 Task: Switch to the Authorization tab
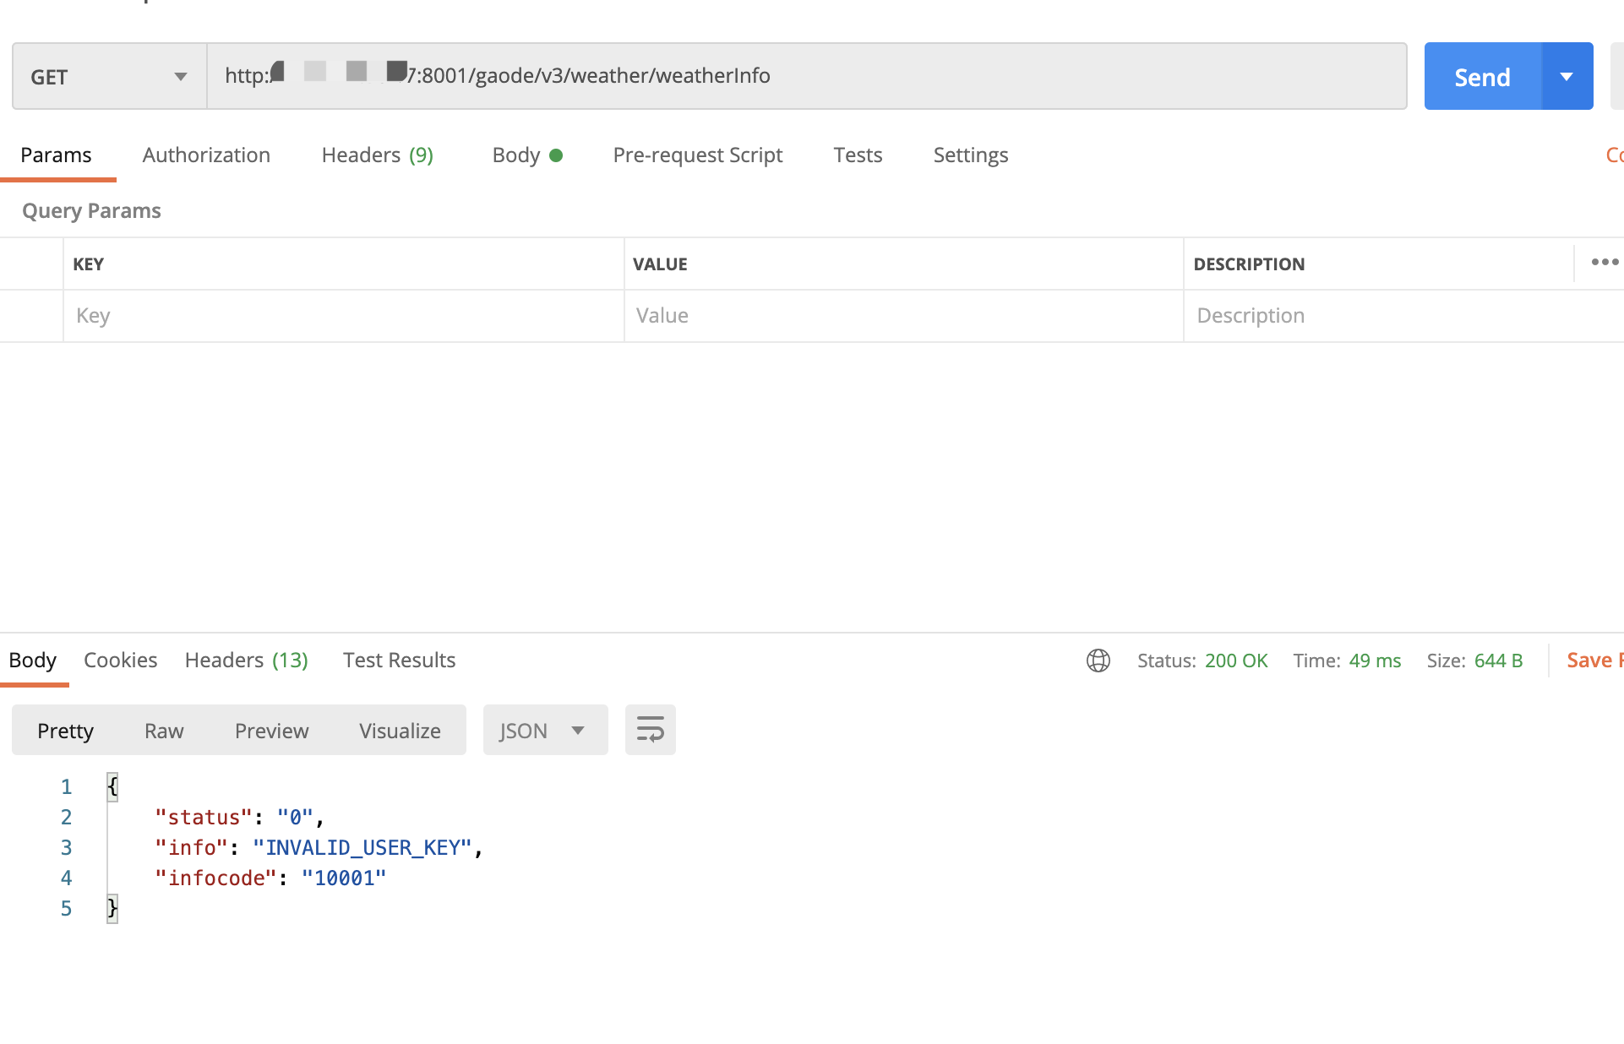pos(206,155)
